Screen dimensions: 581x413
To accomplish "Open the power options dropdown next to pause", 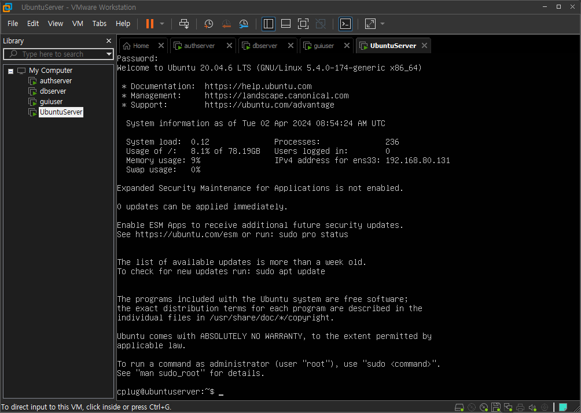I will click(x=162, y=24).
